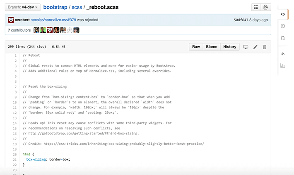Select line number 21
294x175 pixels.
15,160
